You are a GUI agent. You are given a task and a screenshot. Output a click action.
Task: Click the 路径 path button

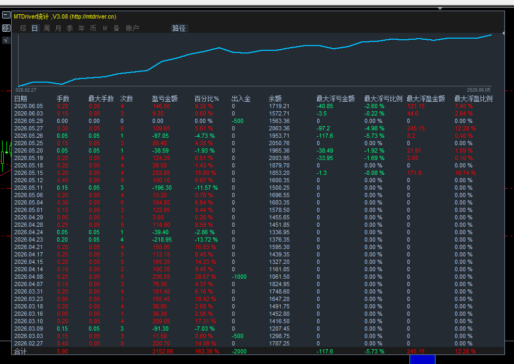179,28
